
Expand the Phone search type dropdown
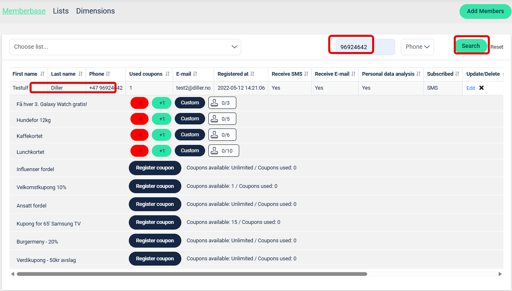point(417,47)
